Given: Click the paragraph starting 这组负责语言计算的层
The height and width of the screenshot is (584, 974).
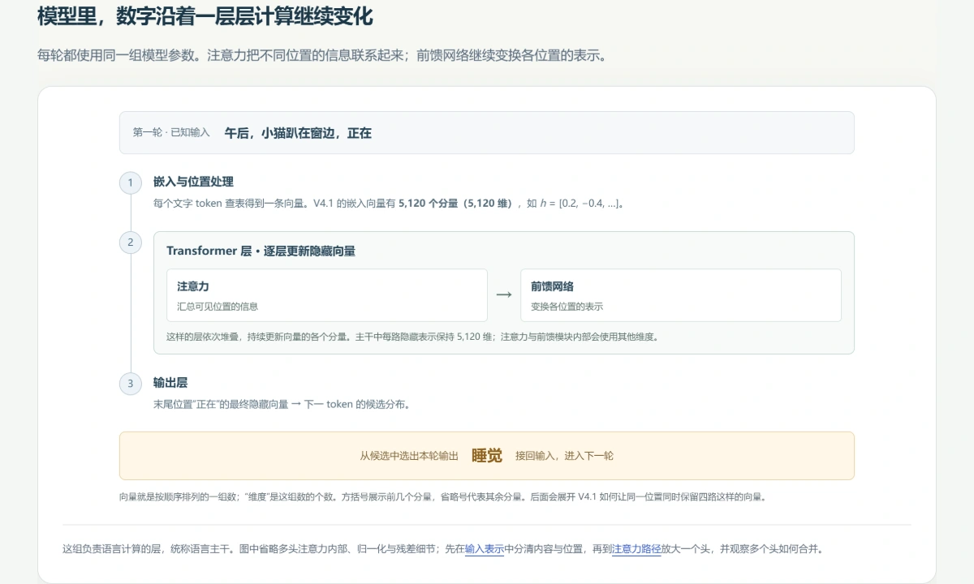Looking at the screenshot, I should click(444, 549).
